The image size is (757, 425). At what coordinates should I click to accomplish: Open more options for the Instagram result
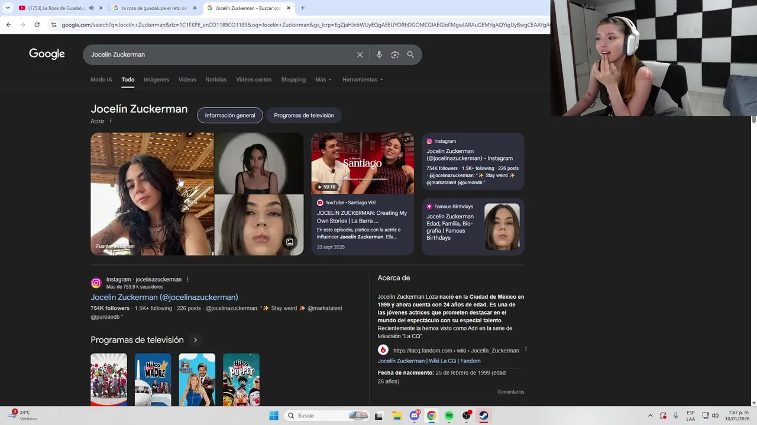[187, 280]
